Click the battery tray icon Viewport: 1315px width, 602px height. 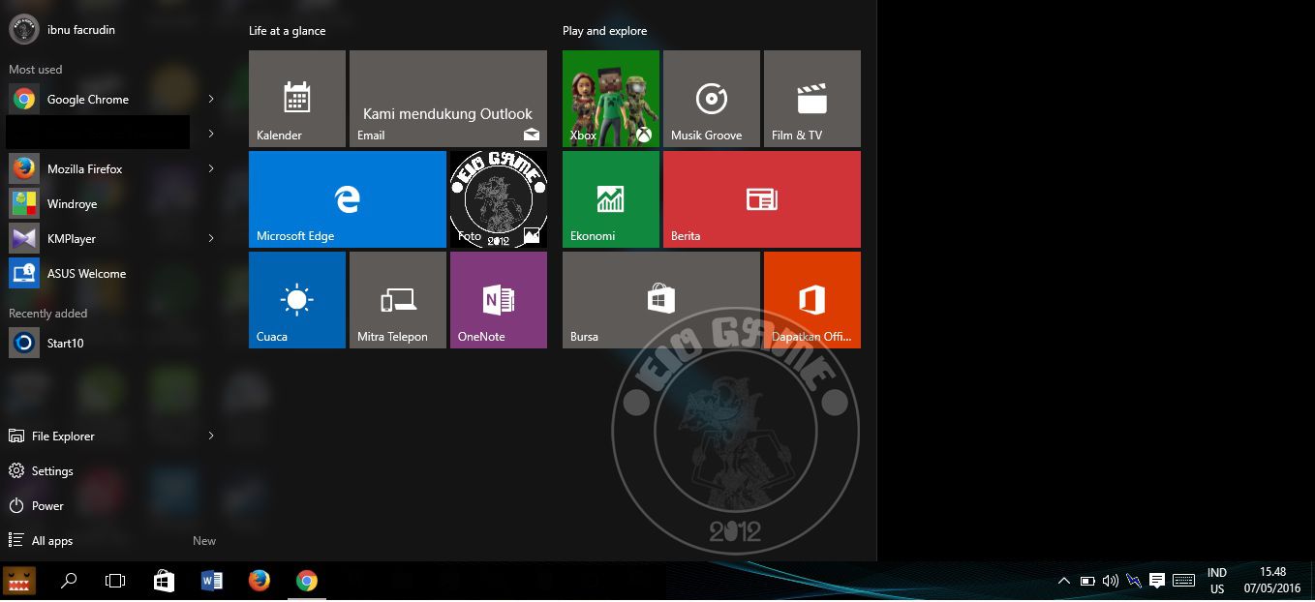pos(1087,581)
